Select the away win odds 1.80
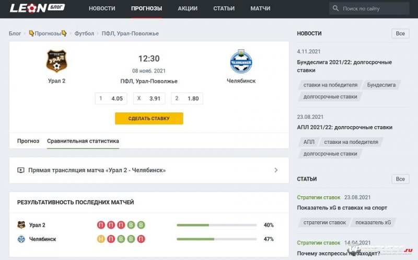The image size is (418, 260). pos(187,98)
